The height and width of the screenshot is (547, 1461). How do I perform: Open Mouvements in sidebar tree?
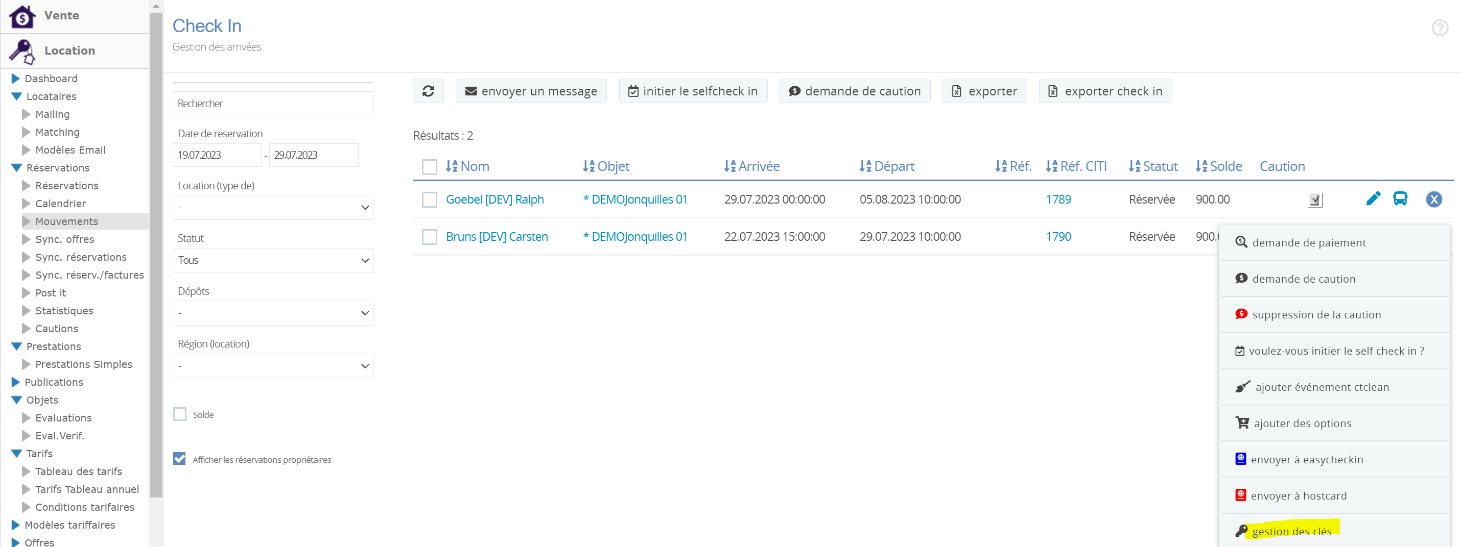coord(66,221)
